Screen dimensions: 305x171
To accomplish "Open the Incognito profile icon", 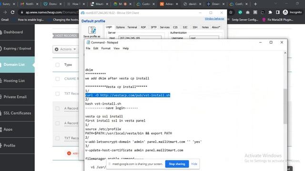I will (x=285, y=12).
